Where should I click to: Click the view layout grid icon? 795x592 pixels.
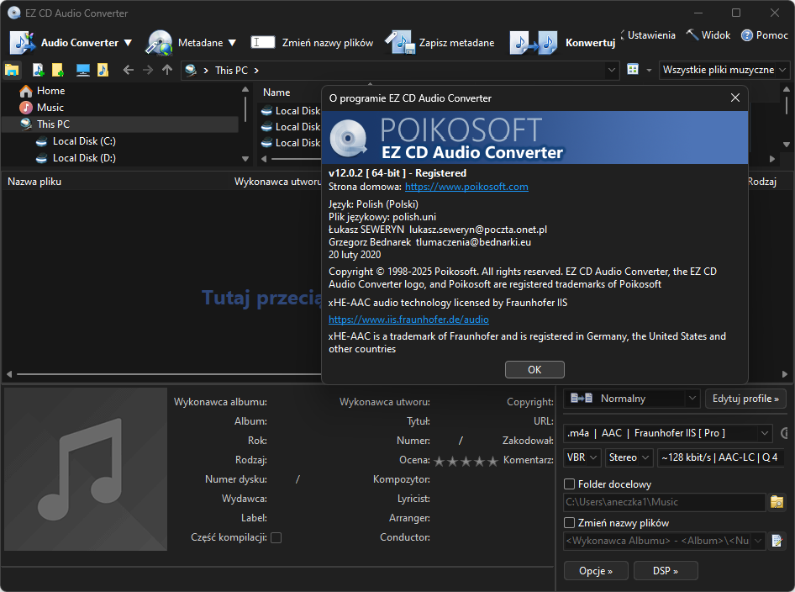[x=633, y=70]
